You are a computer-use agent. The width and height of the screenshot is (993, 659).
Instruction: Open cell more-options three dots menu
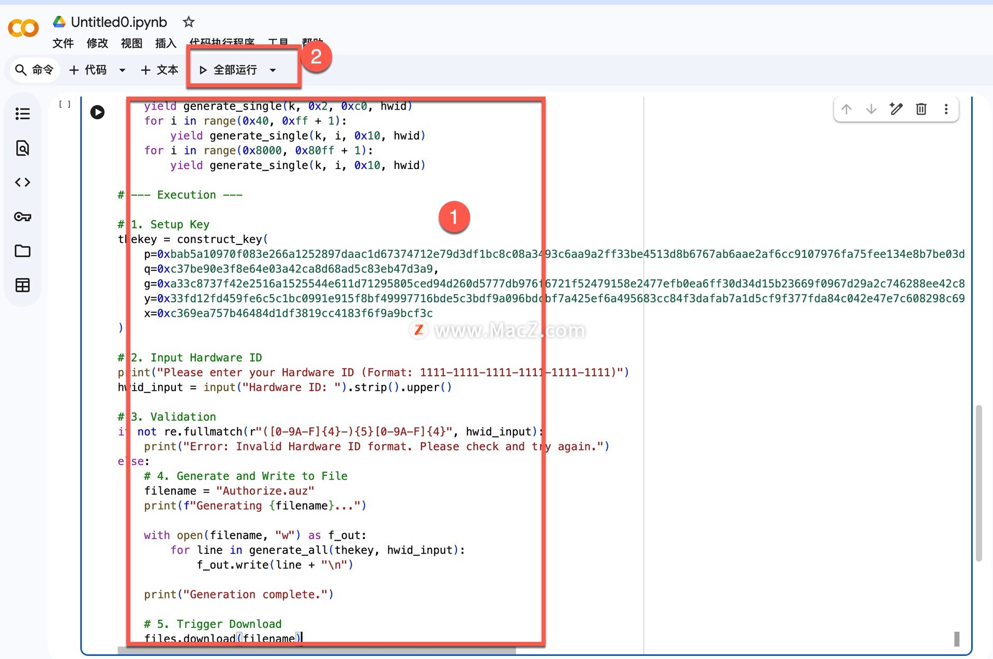pos(946,109)
